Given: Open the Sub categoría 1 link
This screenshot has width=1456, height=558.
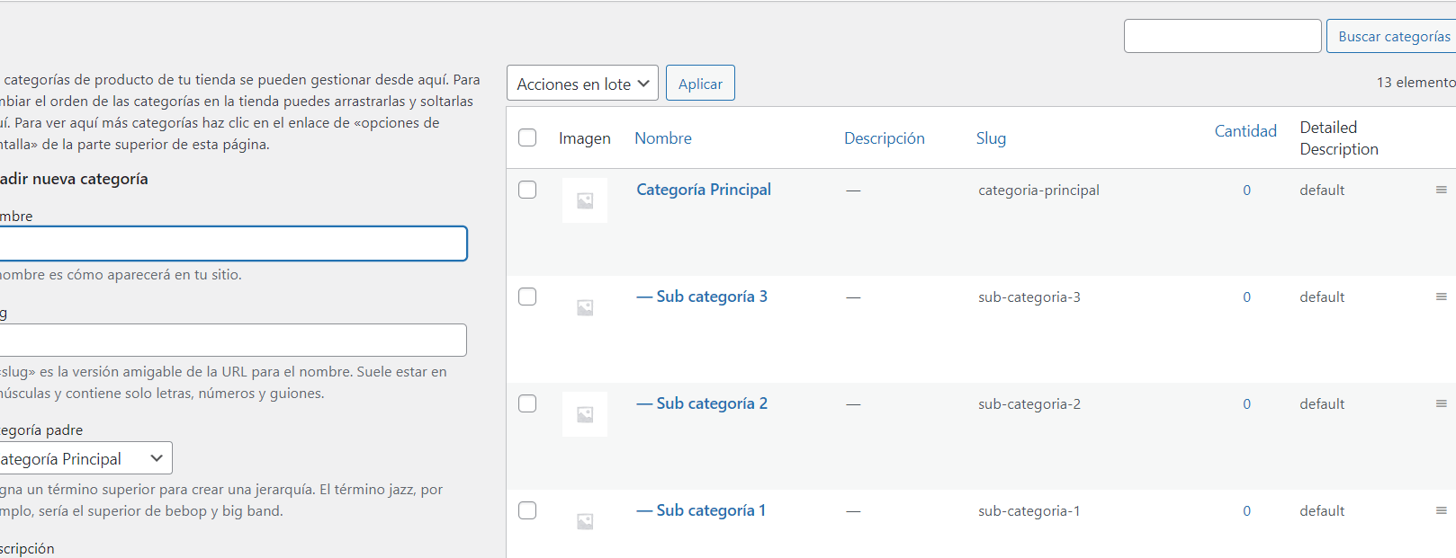Looking at the screenshot, I should 701,510.
